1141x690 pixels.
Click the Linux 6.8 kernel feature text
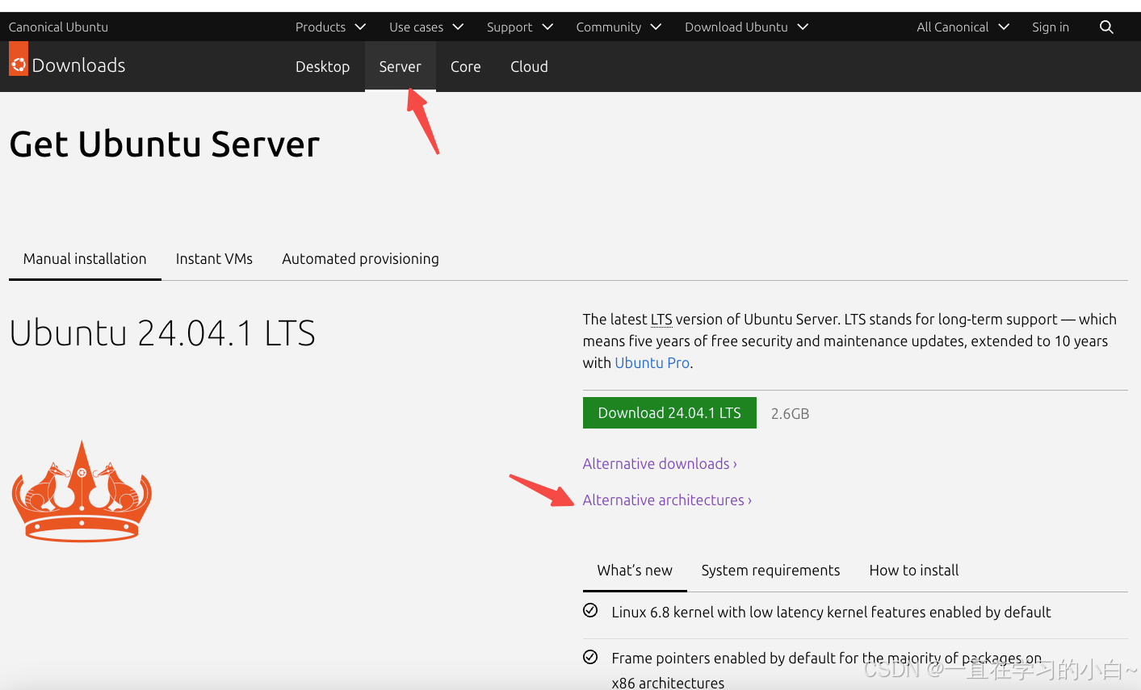[831, 612]
